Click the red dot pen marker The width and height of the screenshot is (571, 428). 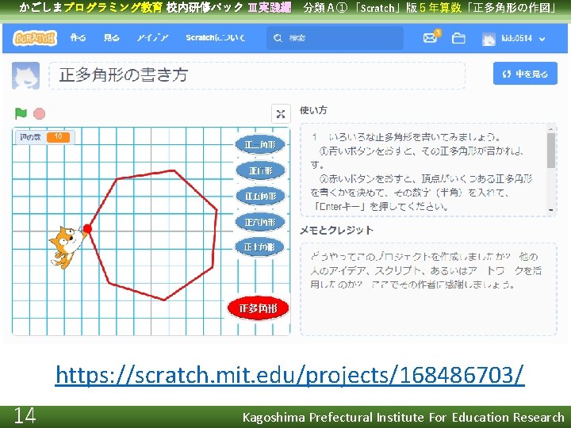tap(87, 228)
